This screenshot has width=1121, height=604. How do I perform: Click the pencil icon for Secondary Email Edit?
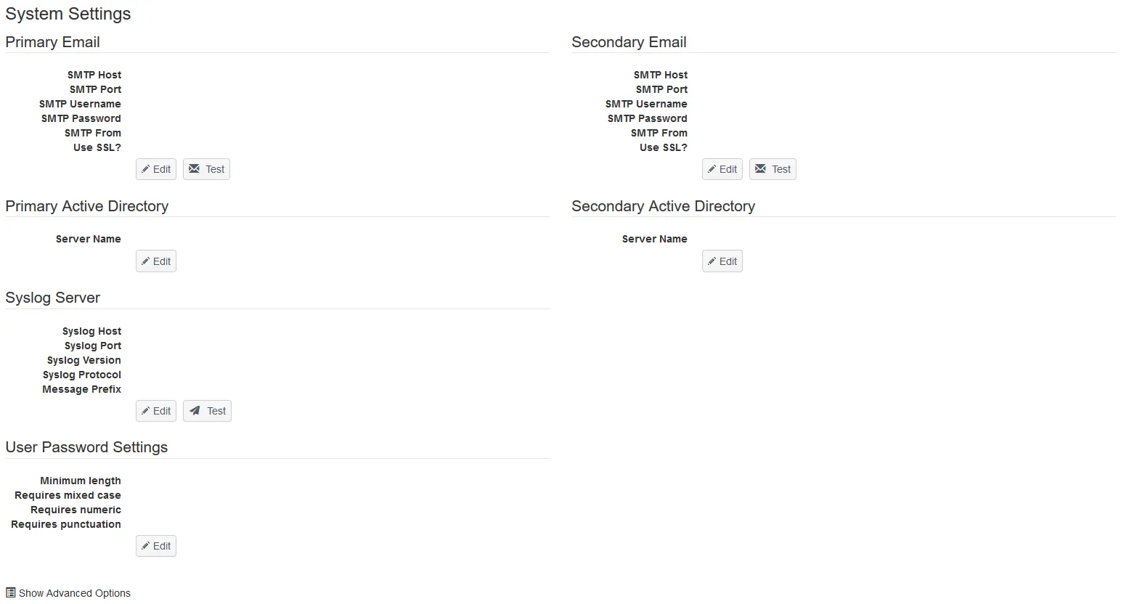click(712, 169)
